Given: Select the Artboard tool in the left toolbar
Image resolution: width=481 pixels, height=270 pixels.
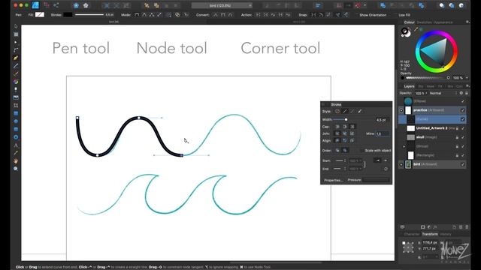Looking at the screenshot, I should click(16, 34).
